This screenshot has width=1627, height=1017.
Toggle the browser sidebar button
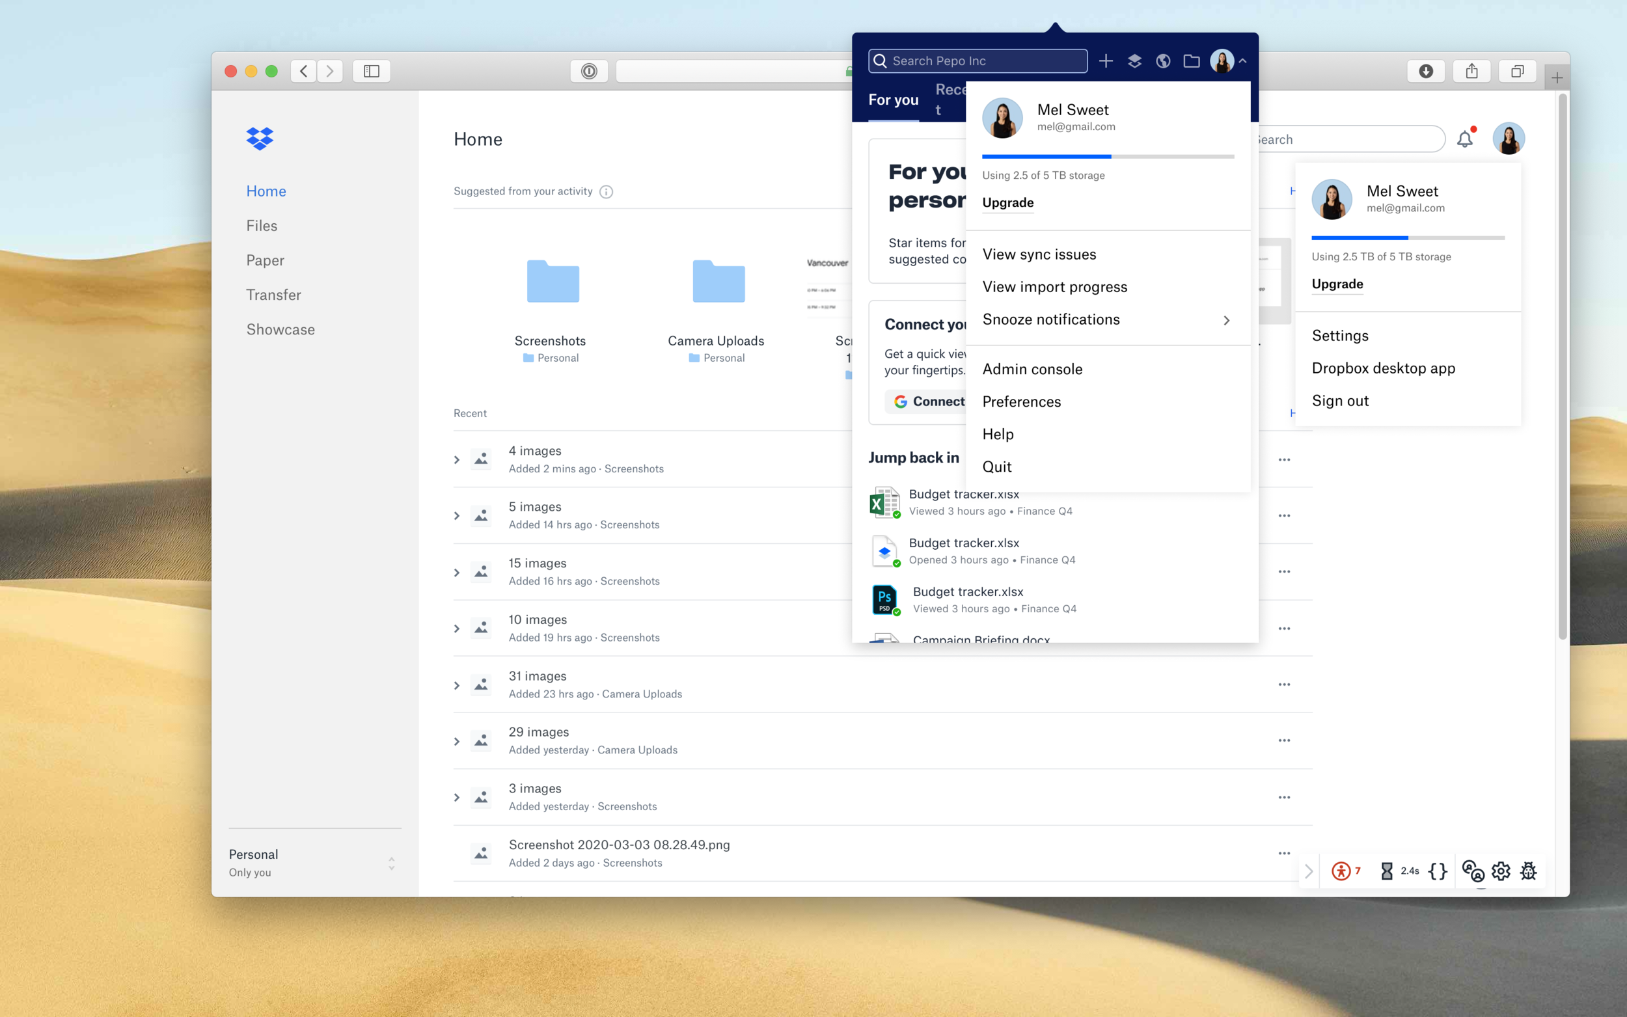(x=371, y=72)
